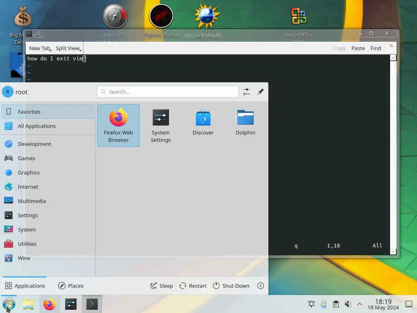Open KevinOffice desktop icon
Viewport: 417px width, 313px height.
click(x=298, y=16)
